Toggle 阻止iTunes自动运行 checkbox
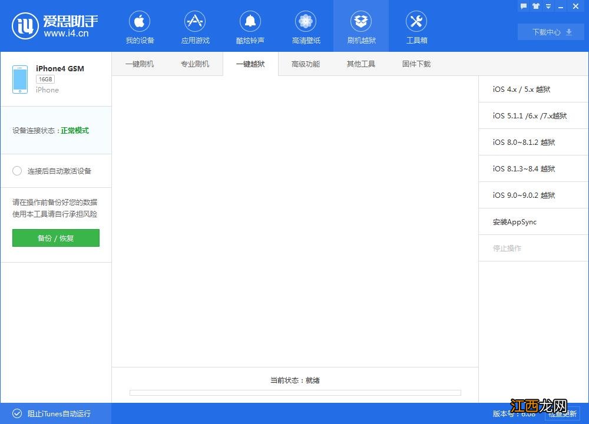The image size is (589, 424). (17, 413)
